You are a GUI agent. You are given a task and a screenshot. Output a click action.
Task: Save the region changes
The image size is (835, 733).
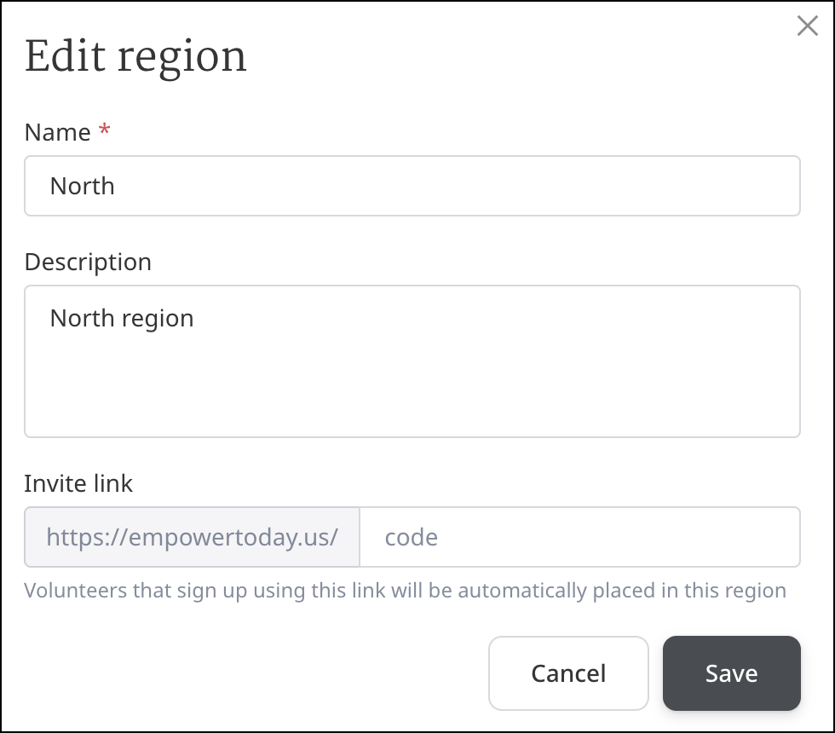(731, 673)
